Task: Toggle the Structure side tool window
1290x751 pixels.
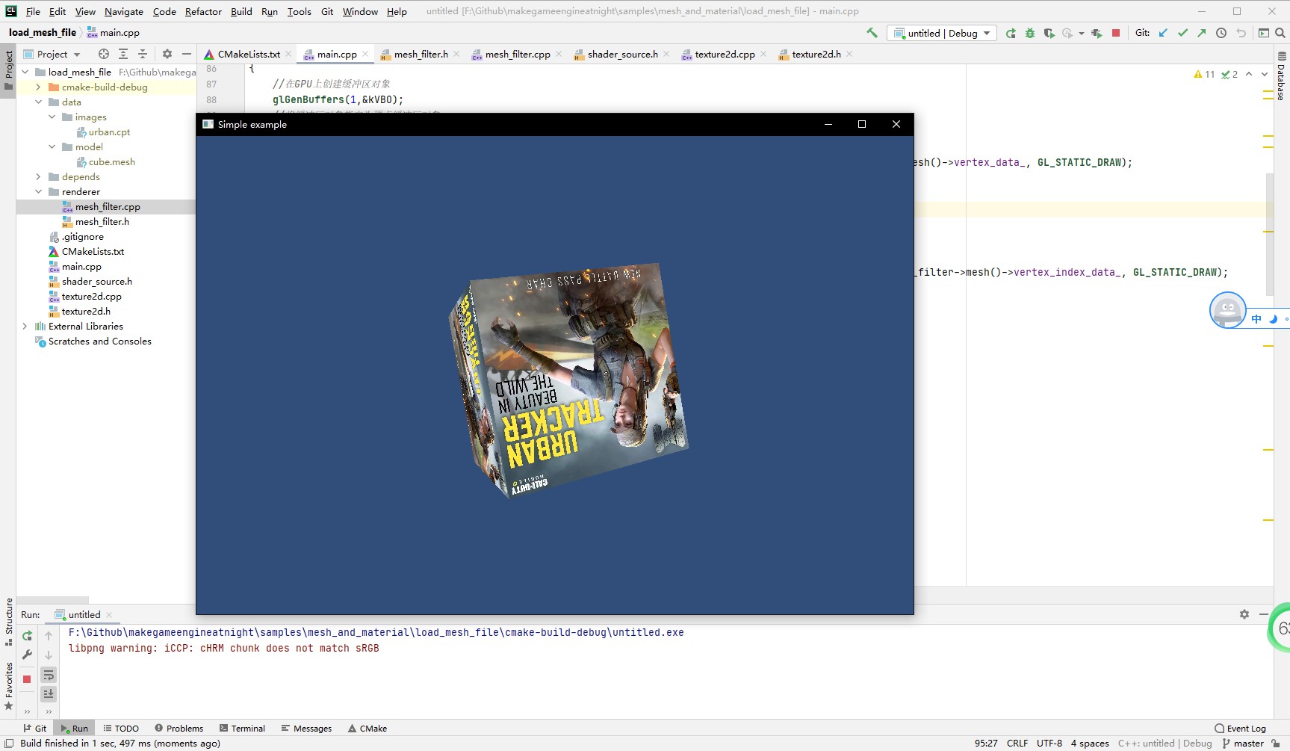Action: [x=8, y=622]
